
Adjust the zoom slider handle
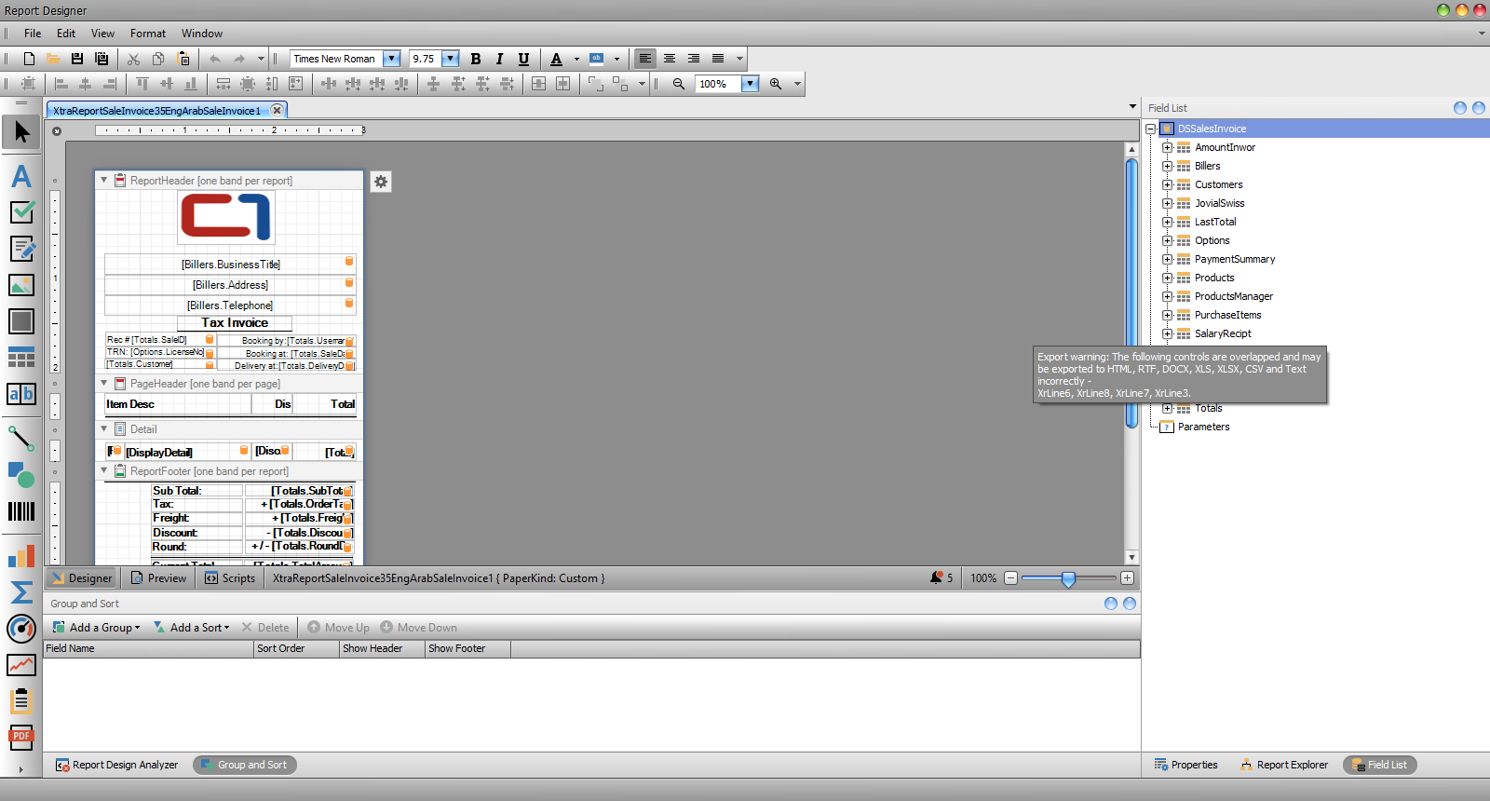pyautogui.click(x=1068, y=578)
